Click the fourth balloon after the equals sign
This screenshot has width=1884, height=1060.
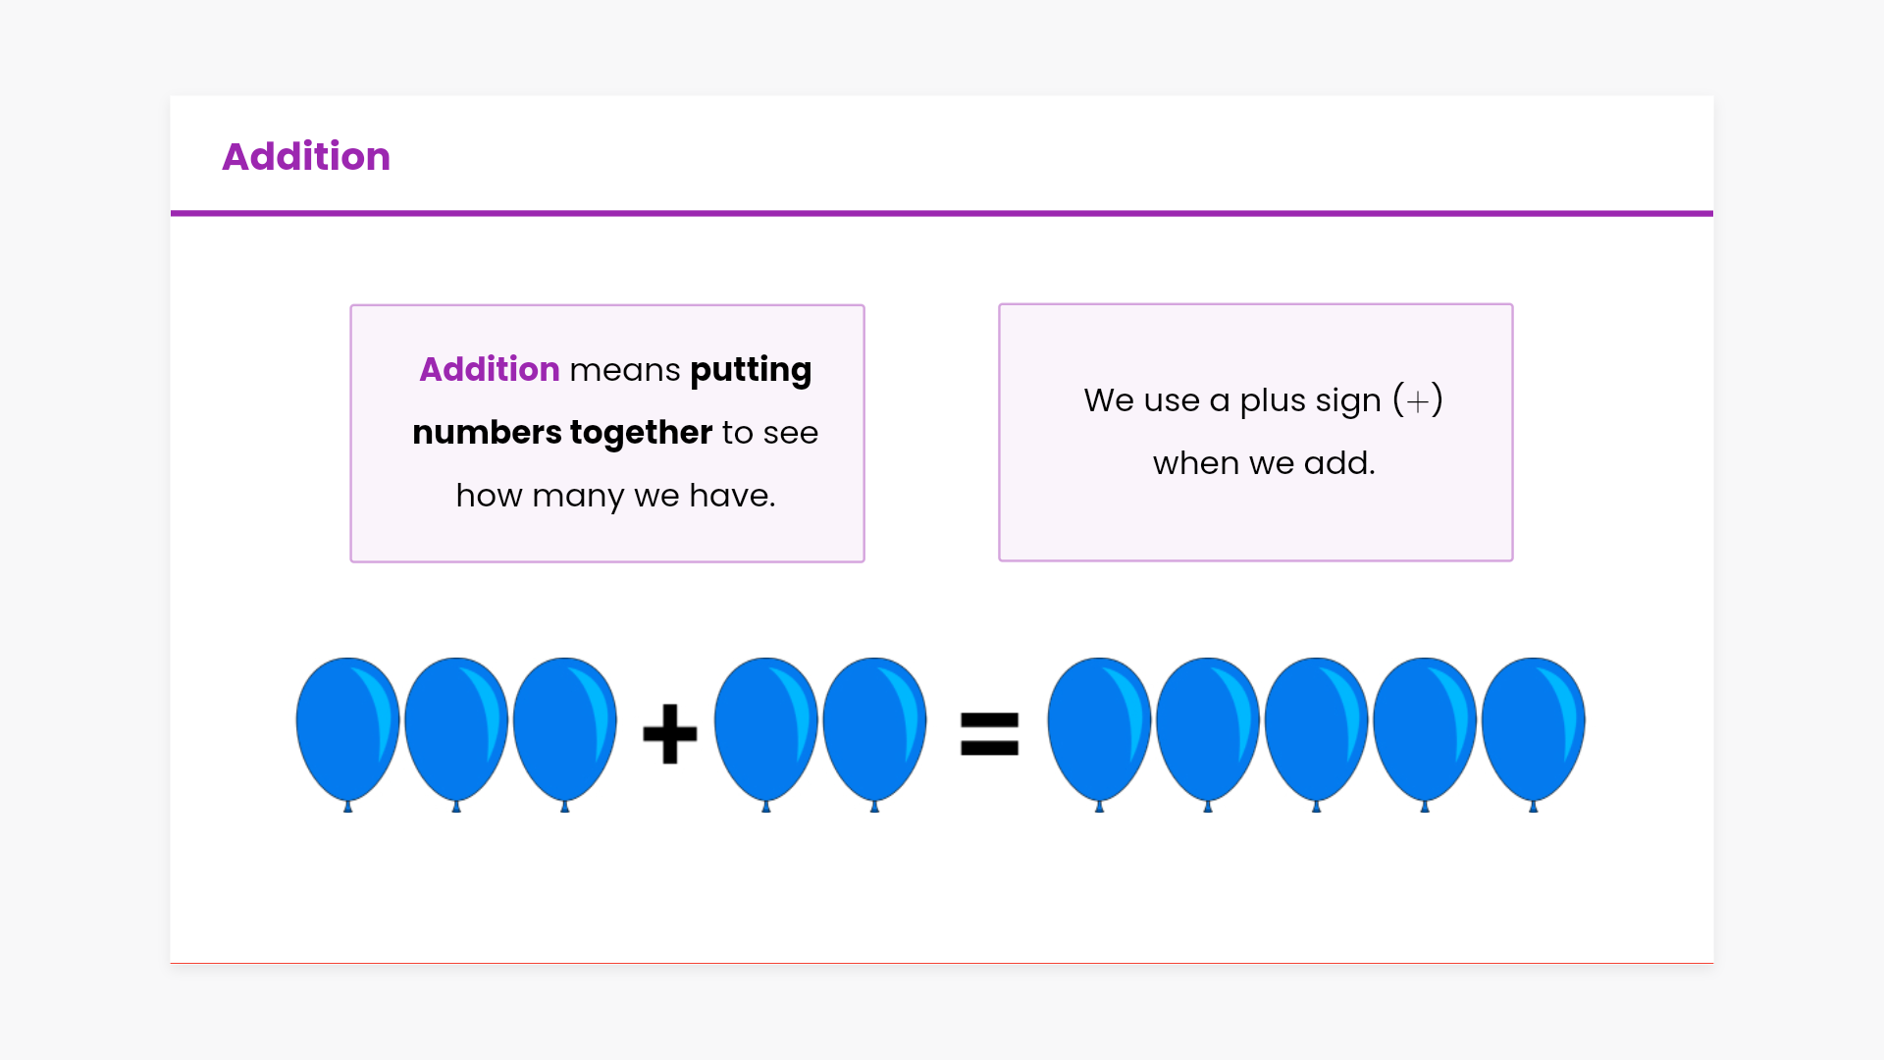(x=1425, y=728)
